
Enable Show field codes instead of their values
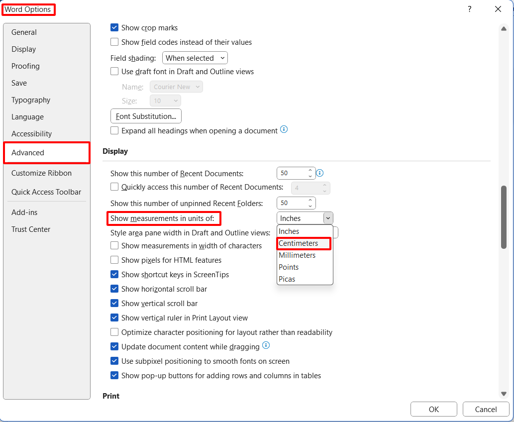pos(114,42)
